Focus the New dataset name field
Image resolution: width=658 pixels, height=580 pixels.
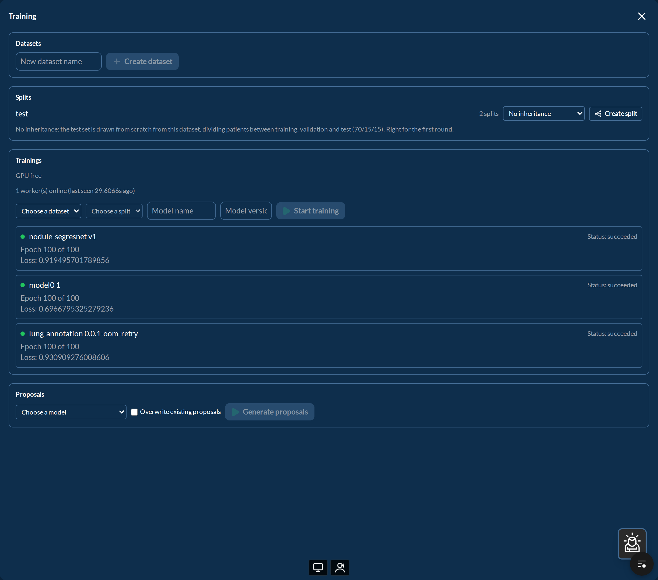click(x=59, y=61)
